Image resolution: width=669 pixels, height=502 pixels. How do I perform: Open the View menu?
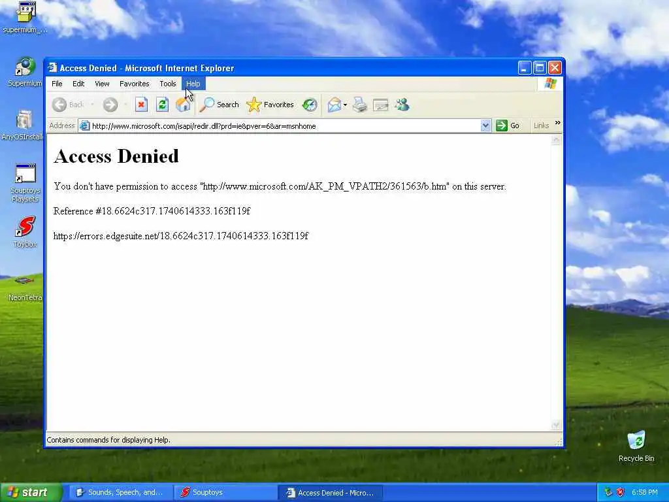click(x=102, y=84)
